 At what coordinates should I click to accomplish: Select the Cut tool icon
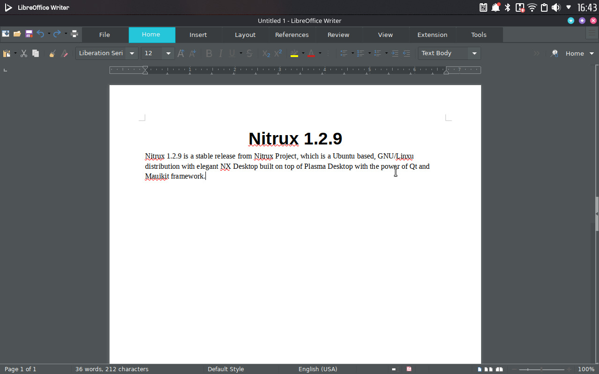(x=24, y=53)
